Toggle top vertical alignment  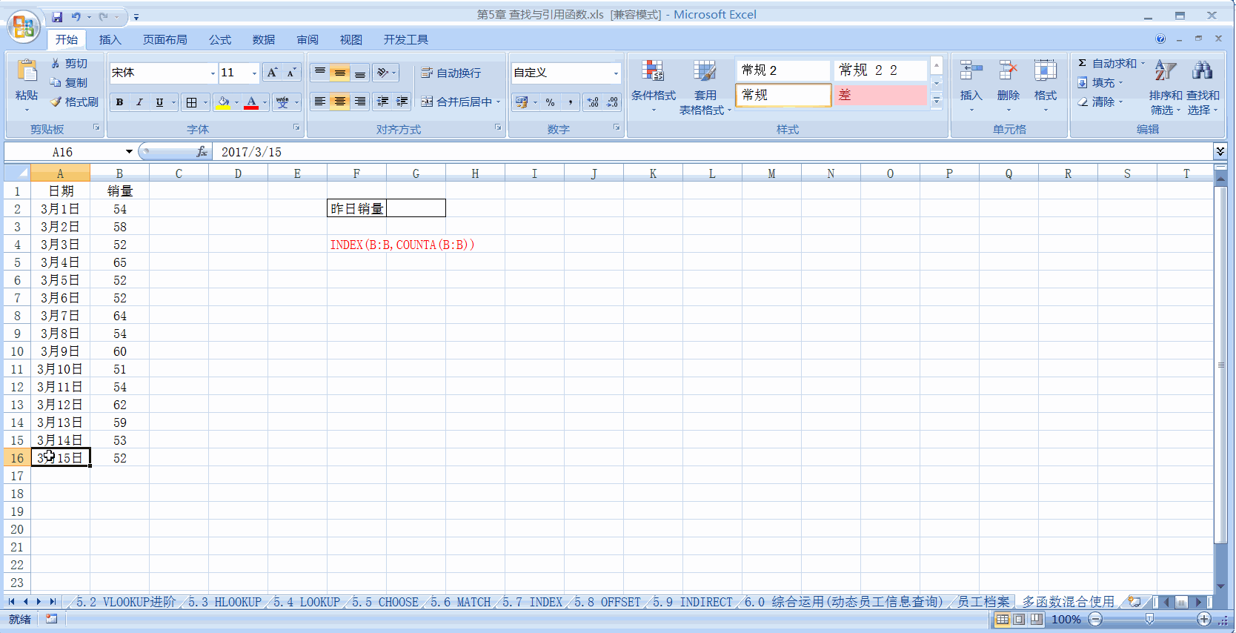[x=319, y=72]
